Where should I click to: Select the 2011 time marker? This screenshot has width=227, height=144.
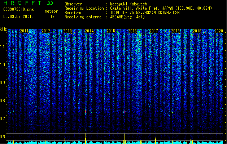(x=24, y=31)
